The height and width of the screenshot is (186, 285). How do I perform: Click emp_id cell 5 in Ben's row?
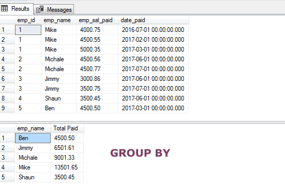coord(28,108)
